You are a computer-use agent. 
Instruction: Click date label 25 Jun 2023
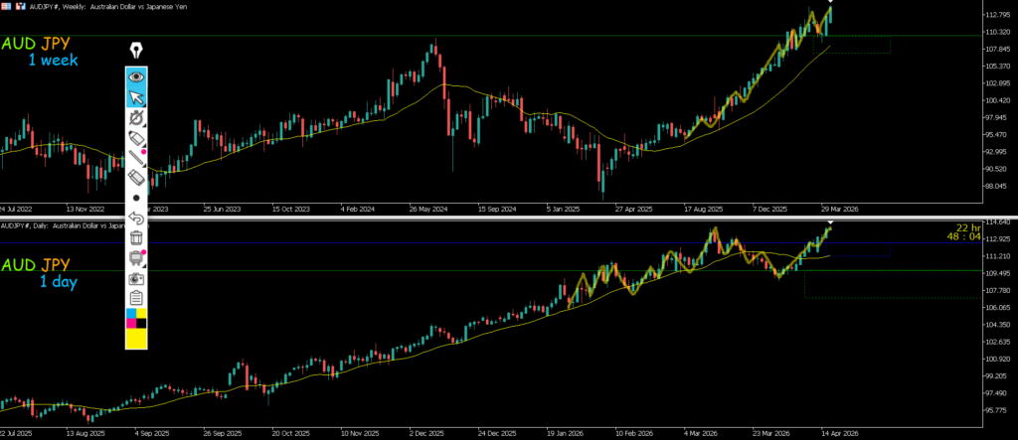click(x=222, y=210)
